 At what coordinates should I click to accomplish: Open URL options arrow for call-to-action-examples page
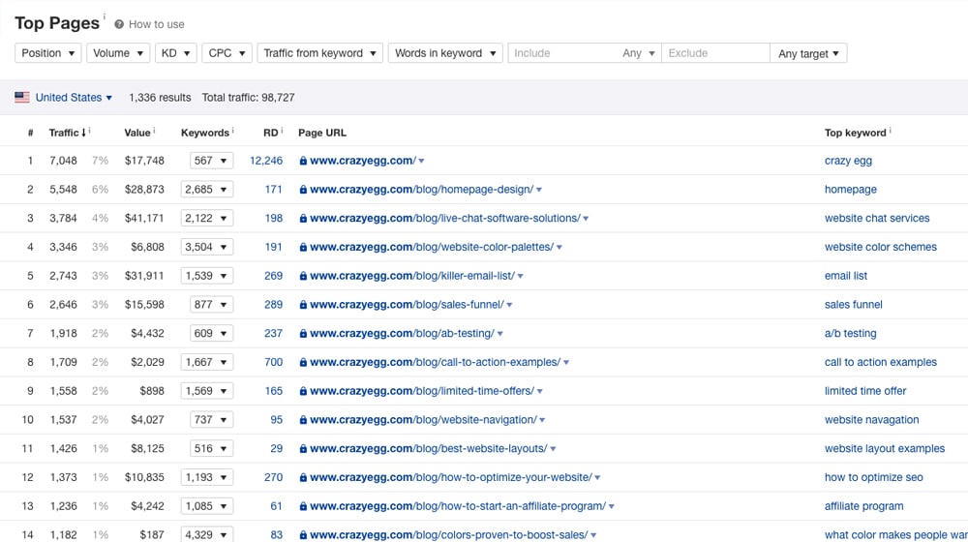(x=566, y=363)
